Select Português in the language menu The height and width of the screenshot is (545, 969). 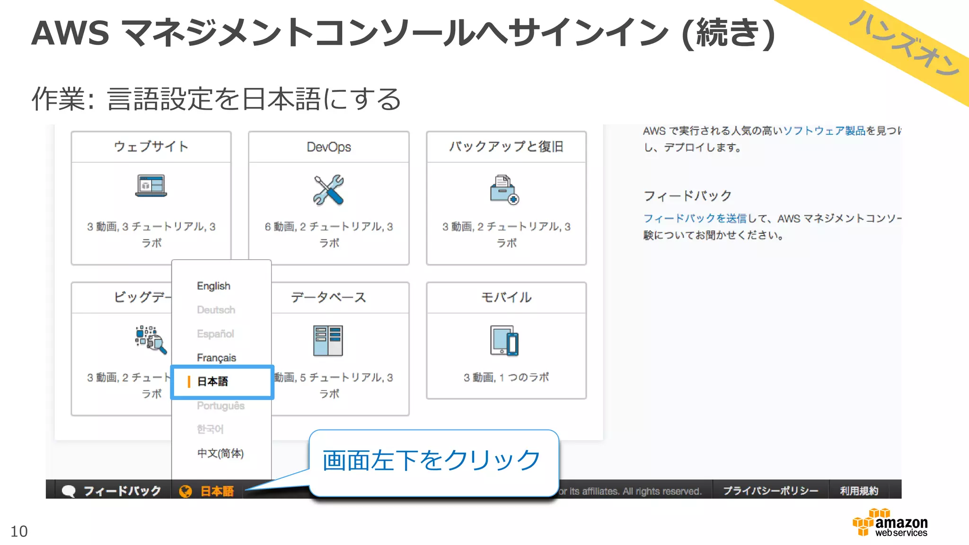[x=220, y=405]
